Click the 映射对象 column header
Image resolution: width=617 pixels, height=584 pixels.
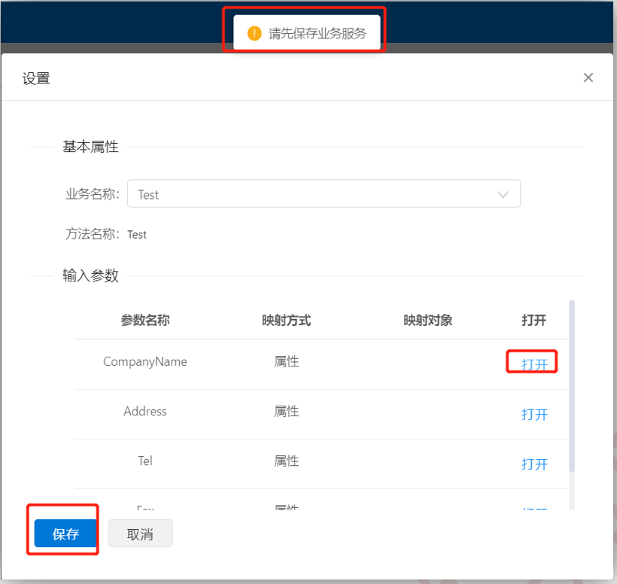tap(427, 320)
